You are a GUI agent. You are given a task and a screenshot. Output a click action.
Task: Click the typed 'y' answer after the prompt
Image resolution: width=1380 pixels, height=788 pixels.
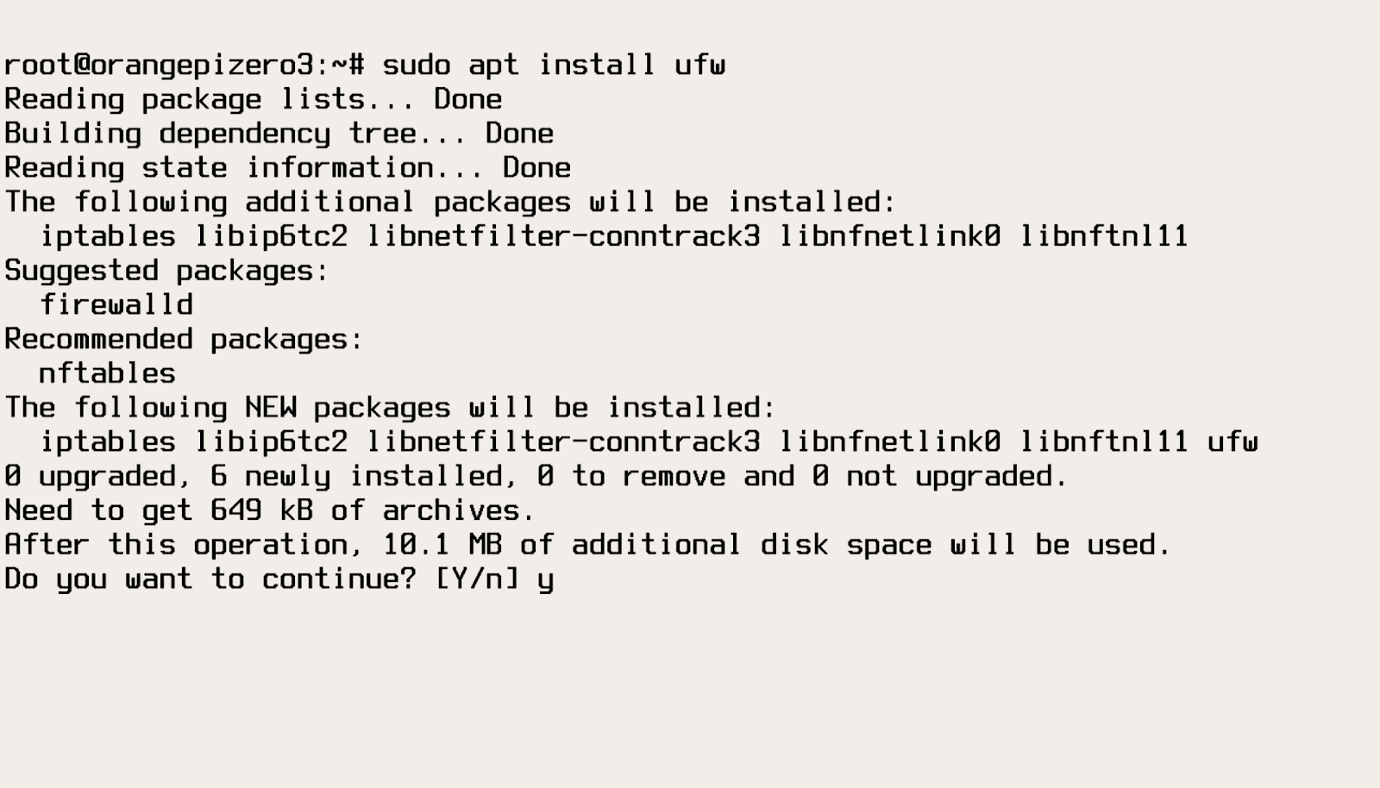[x=545, y=581]
